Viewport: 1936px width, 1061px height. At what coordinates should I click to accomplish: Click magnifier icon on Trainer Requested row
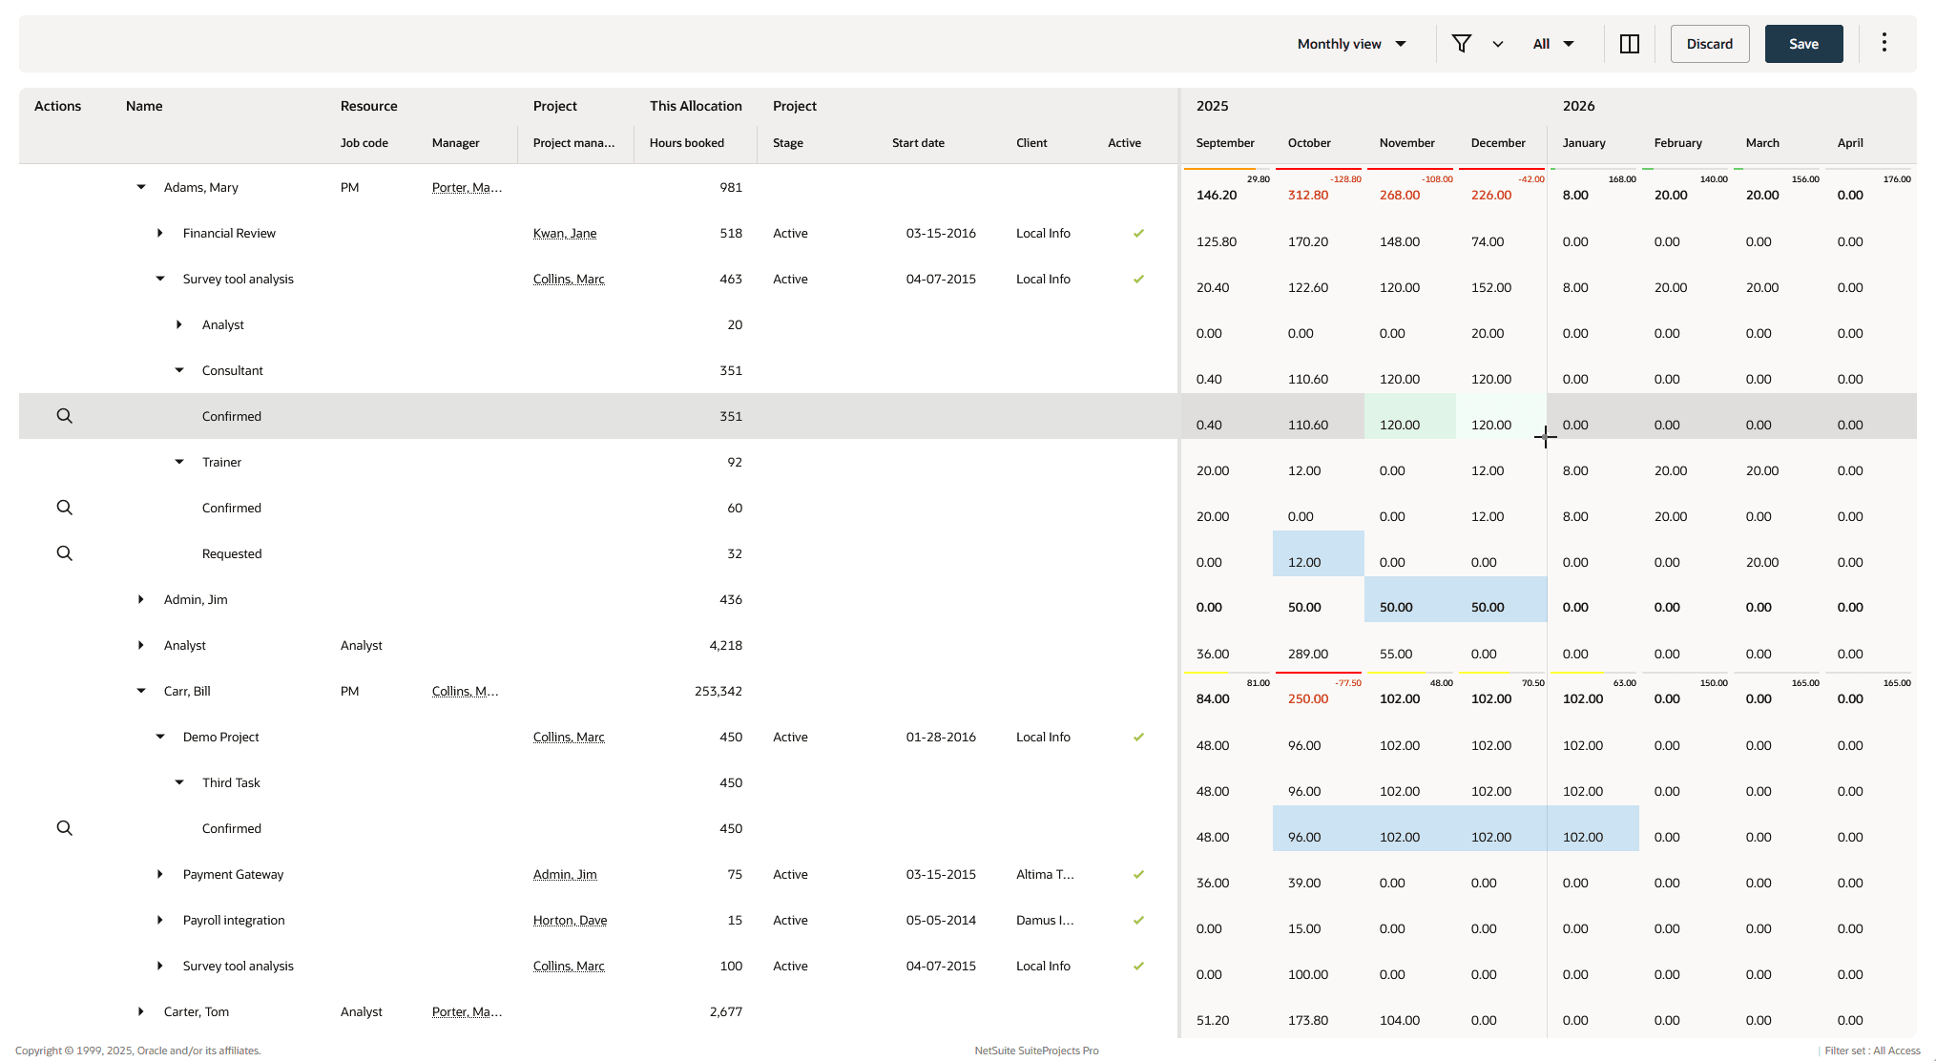64,553
